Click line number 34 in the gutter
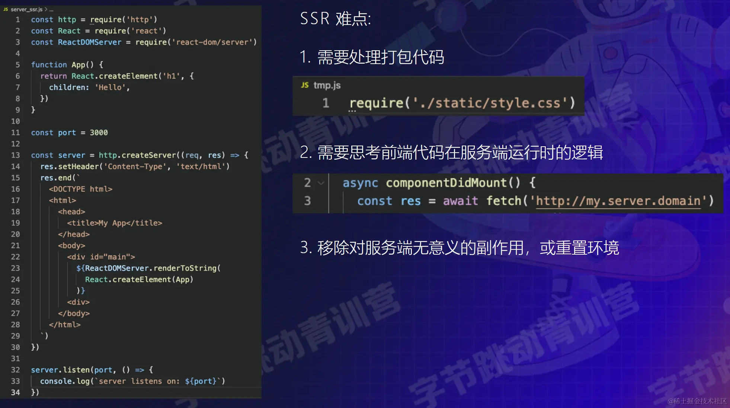 click(x=15, y=392)
